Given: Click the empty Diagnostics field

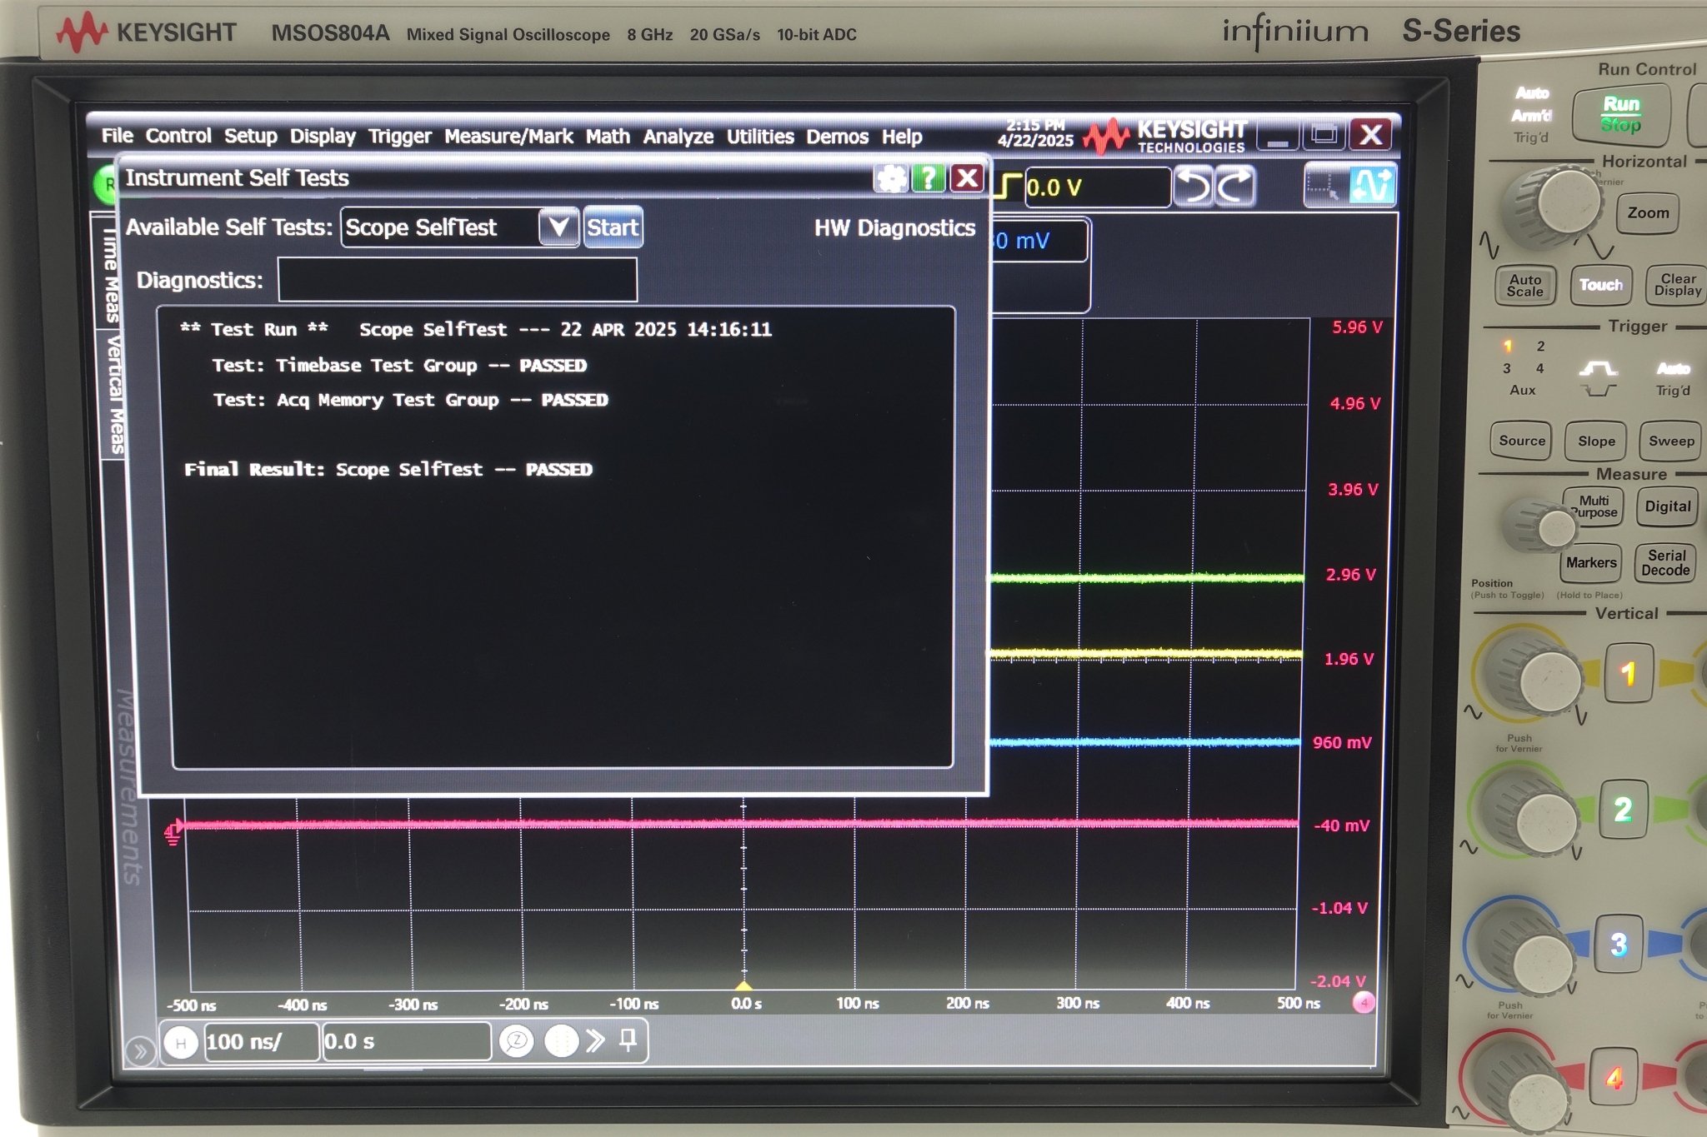Looking at the screenshot, I should 458,279.
